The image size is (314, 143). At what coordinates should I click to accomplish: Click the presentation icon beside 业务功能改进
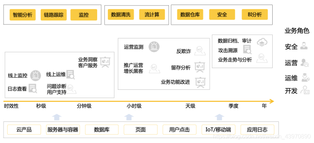pos(201,82)
